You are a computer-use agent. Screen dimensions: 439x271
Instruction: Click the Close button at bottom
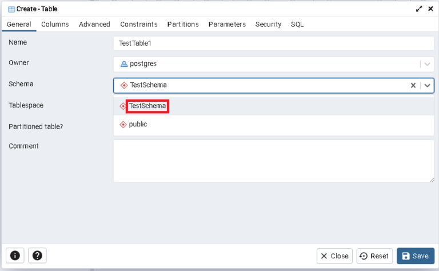(334, 256)
